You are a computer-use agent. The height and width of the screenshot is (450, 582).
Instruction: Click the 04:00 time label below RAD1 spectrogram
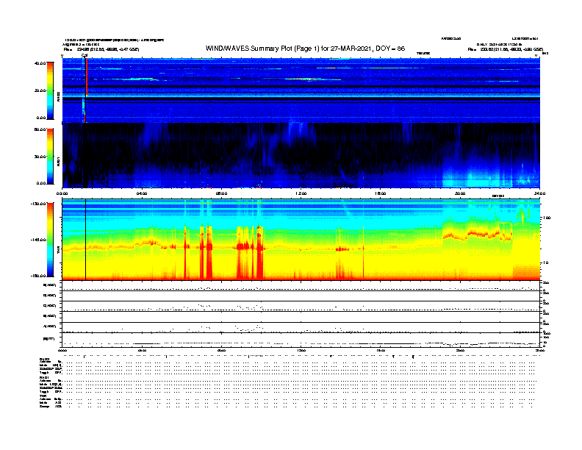click(x=142, y=193)
